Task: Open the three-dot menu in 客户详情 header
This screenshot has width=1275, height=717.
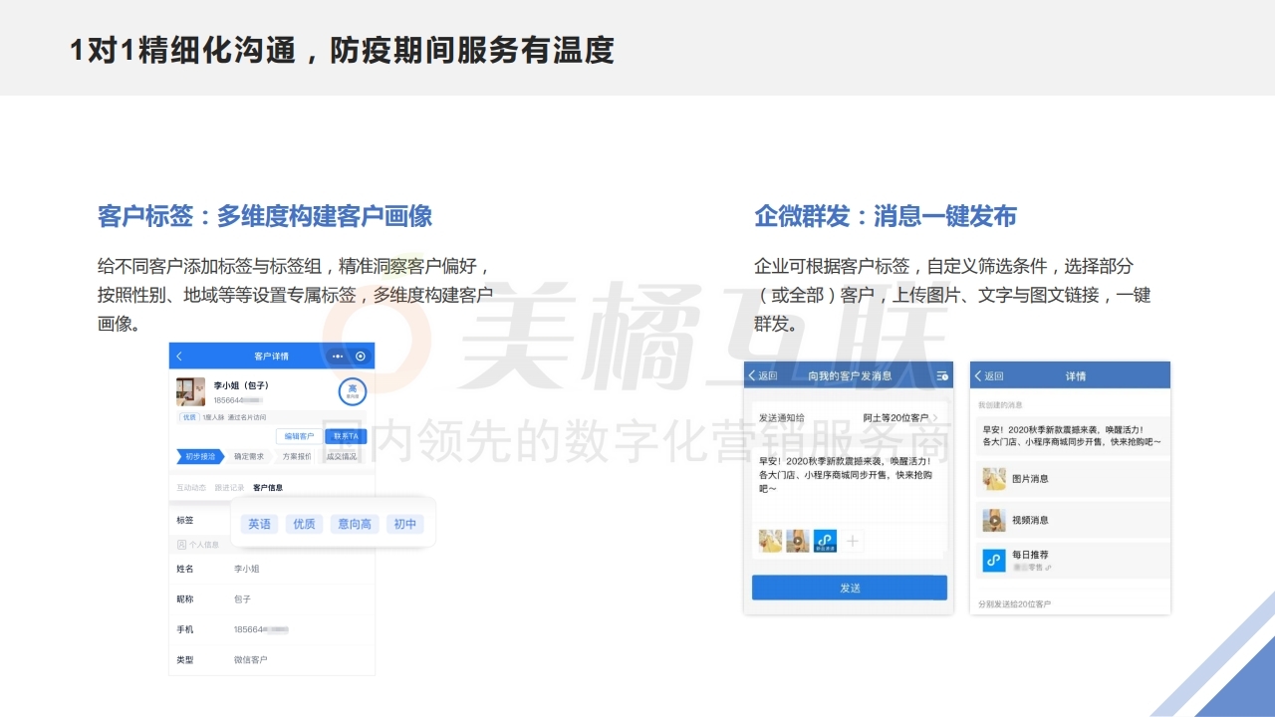Action: coord(338,357)
